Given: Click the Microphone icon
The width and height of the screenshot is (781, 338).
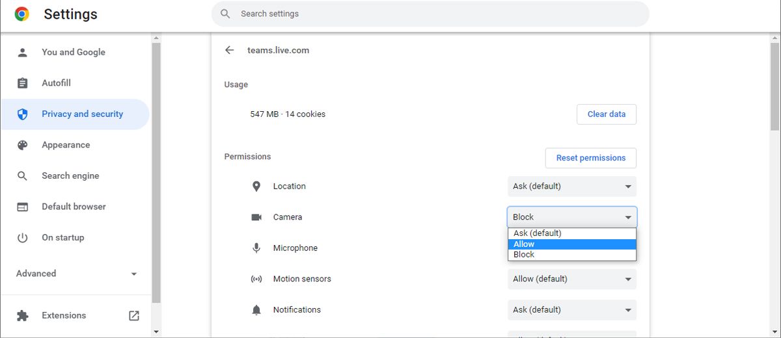Looking at the screenshot, I should pos(256,248).
